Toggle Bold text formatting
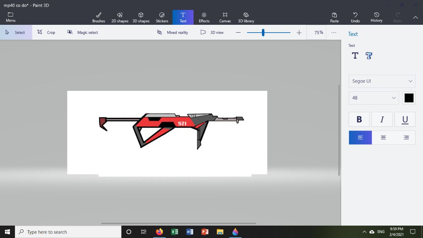Viewport: 423px width, 238px height. pos(359,119)
